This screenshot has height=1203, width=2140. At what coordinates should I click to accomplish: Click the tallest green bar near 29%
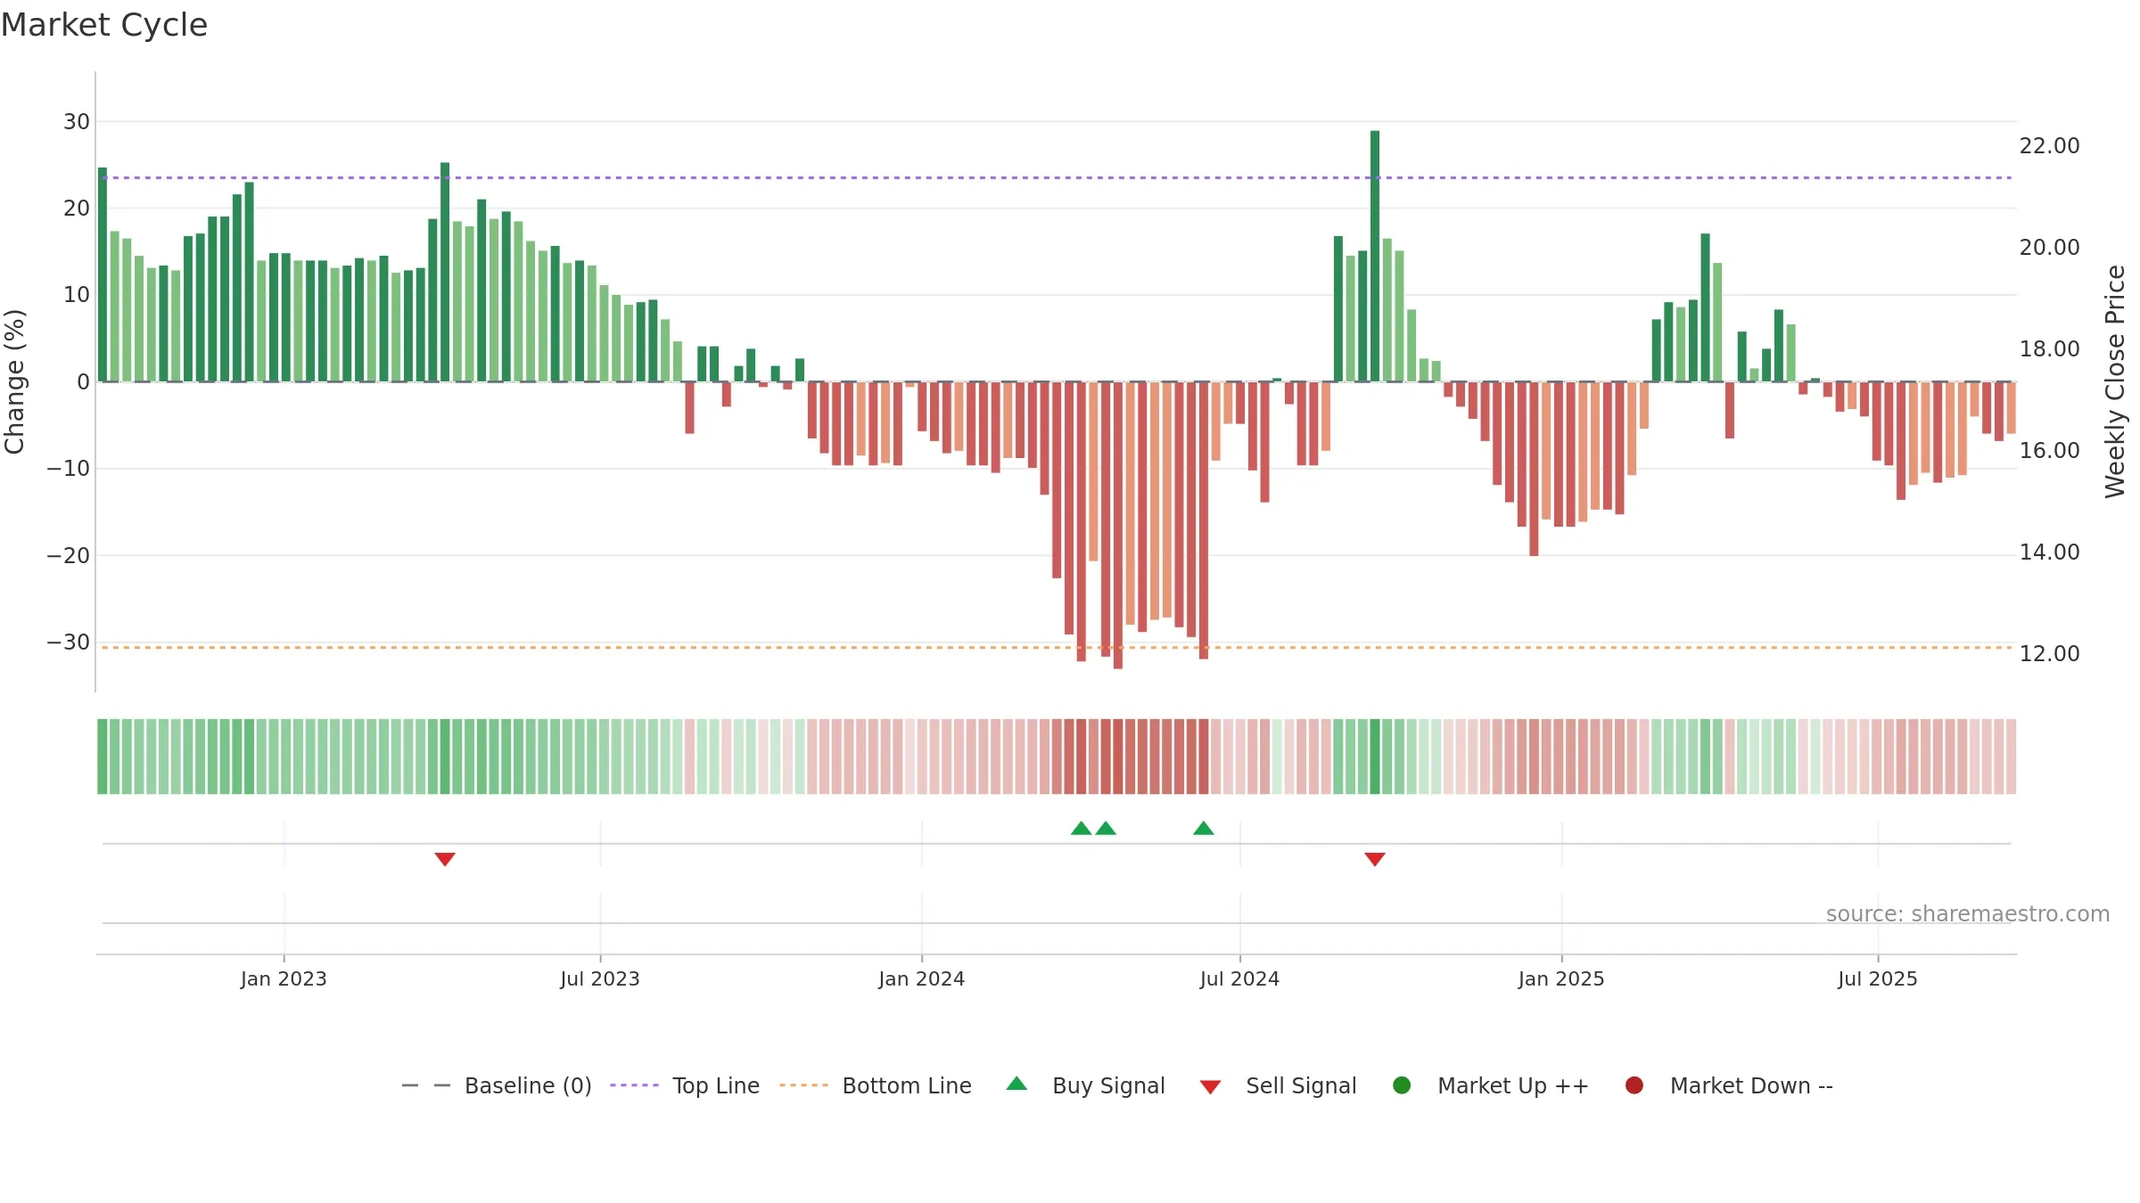pyautogui.click(x=1375, y=256)
